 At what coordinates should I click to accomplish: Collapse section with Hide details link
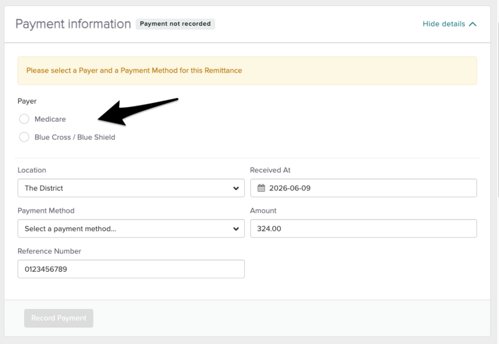[444, 24]
